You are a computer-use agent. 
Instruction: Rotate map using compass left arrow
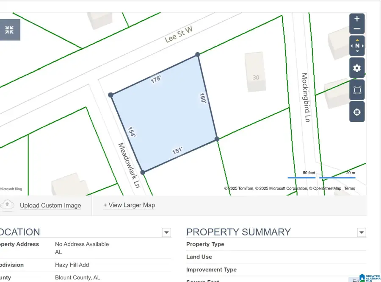pos(352,46)
